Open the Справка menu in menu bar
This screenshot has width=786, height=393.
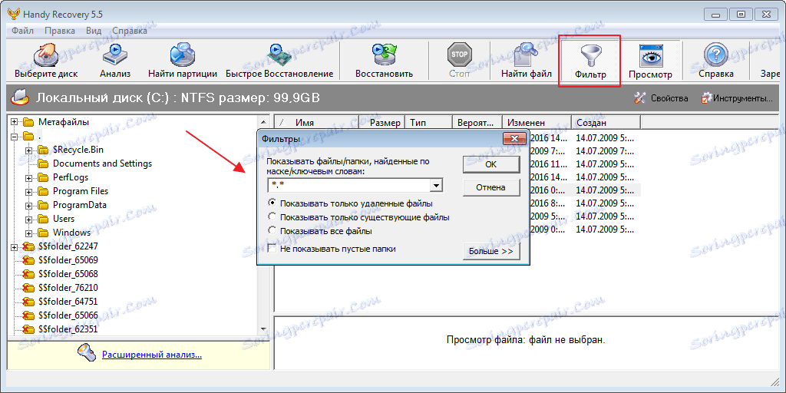129,31
